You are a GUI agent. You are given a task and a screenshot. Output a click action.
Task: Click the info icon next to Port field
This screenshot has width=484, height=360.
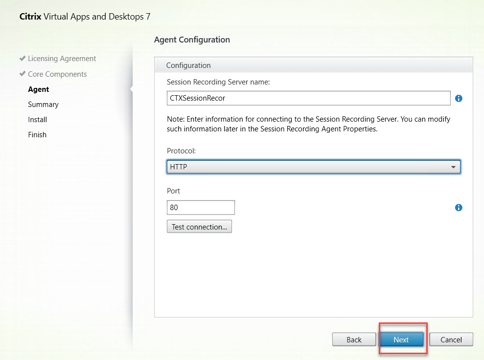click(459, 208)
